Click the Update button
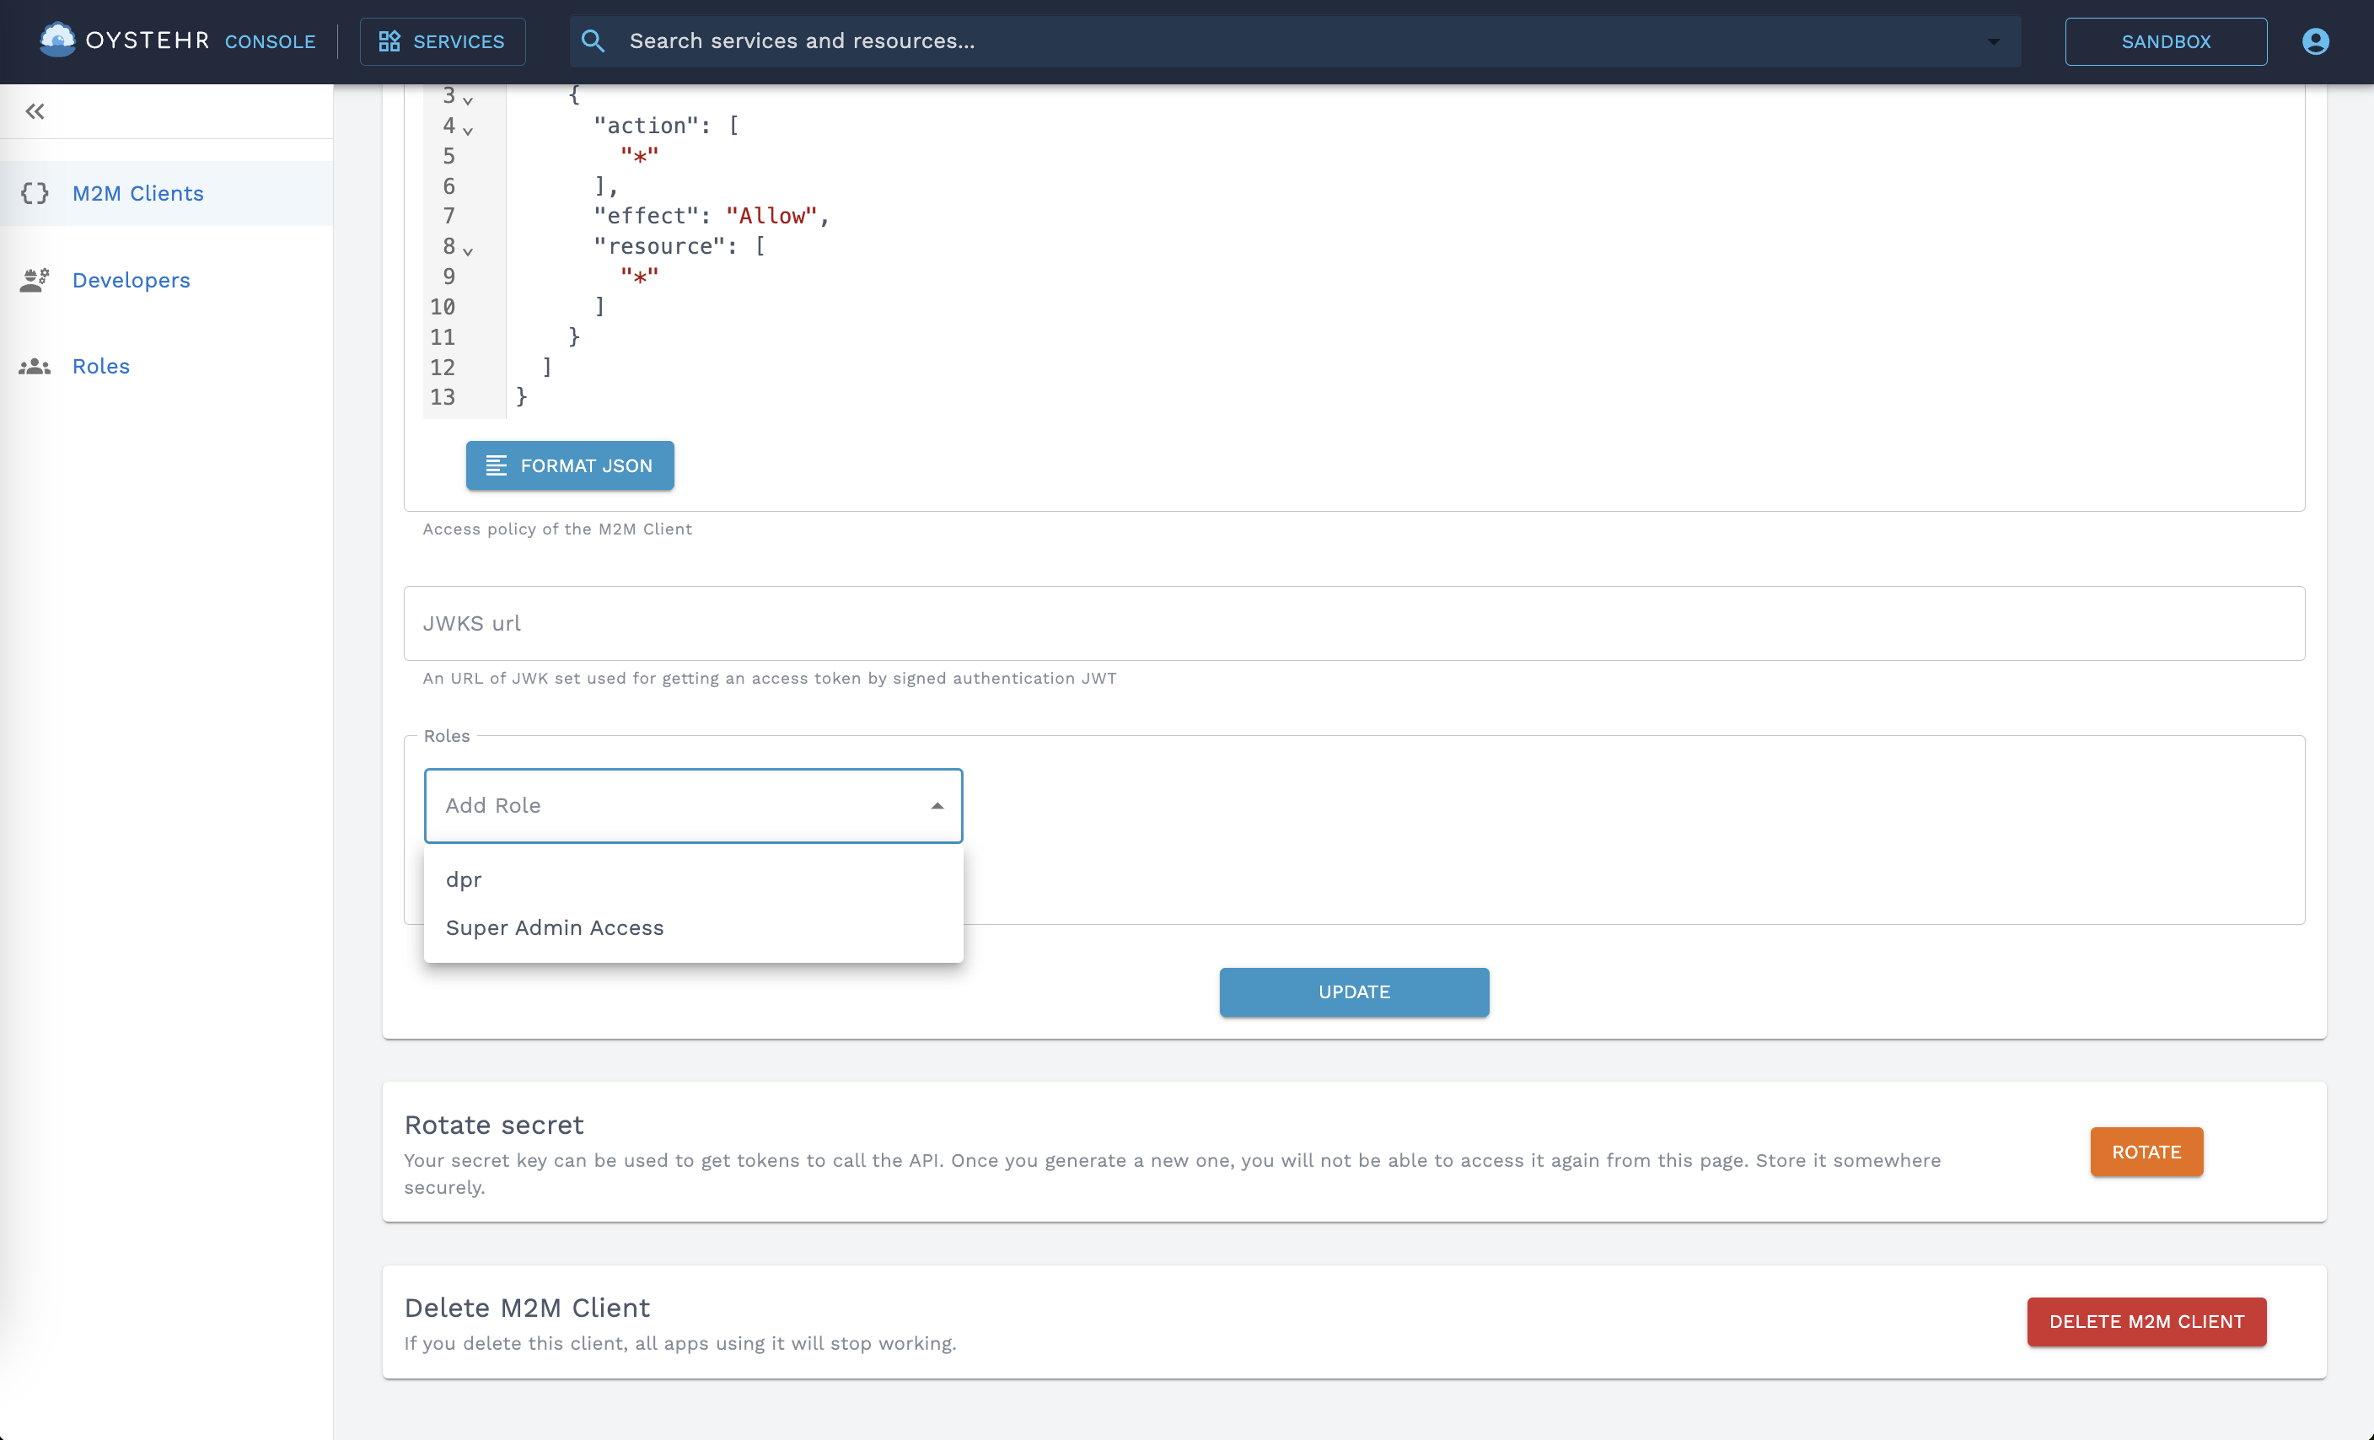The width and height of the screenshot is (2374, 1440). (1354, 991)
